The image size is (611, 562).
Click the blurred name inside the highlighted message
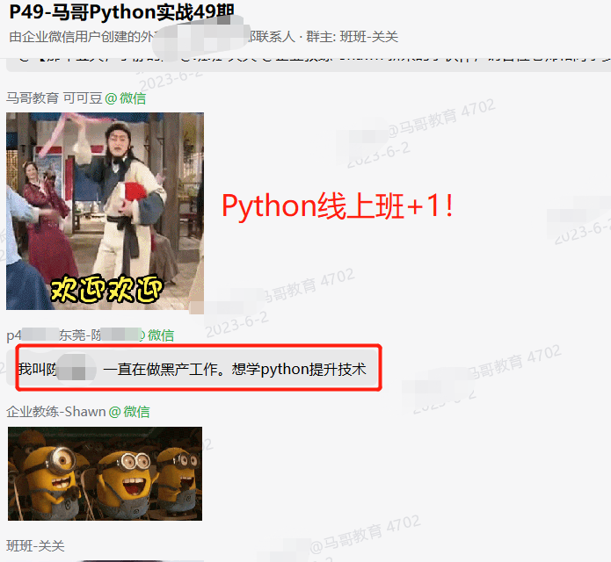[77, 370]
